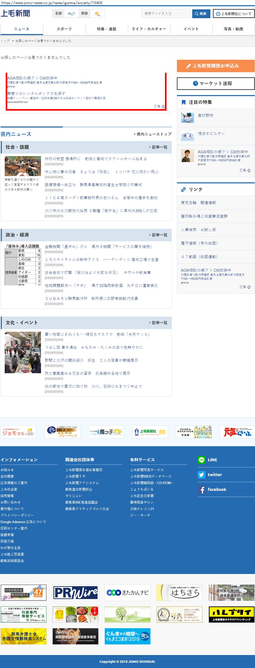Open 東京五輪 関連情報 link
The width and height of the screenshot is (255, 668).
[198, 203]
